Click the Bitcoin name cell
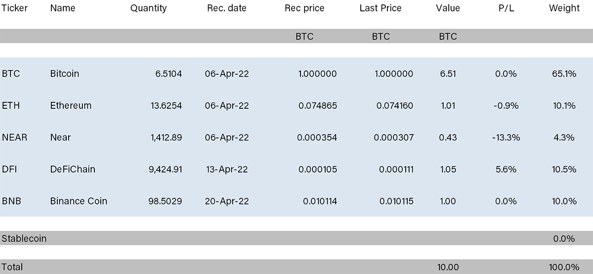 [x=65, y=74]
